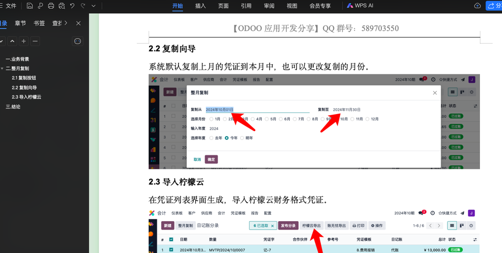Open the 页面 ribbon tab

point(223,6)
